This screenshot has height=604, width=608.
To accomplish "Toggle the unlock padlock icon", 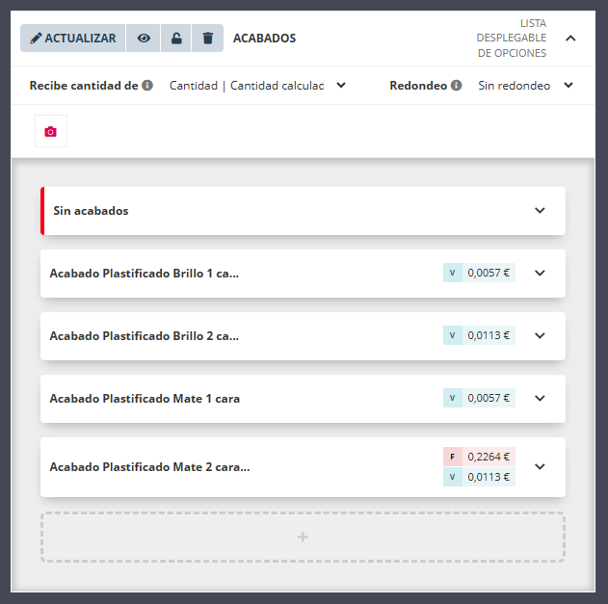I will coord(175,39).
